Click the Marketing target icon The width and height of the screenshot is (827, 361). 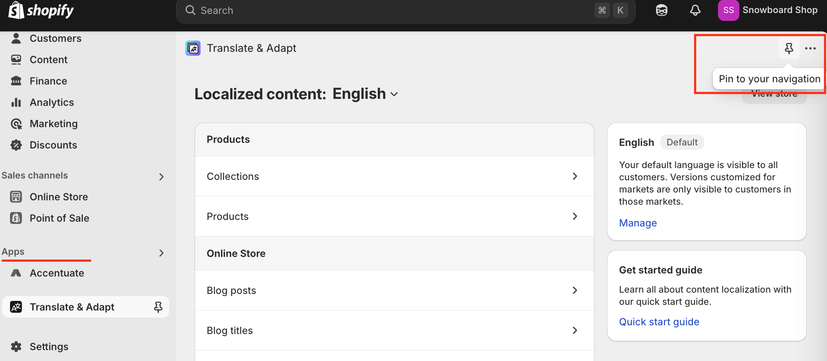(x=16, y=124)
